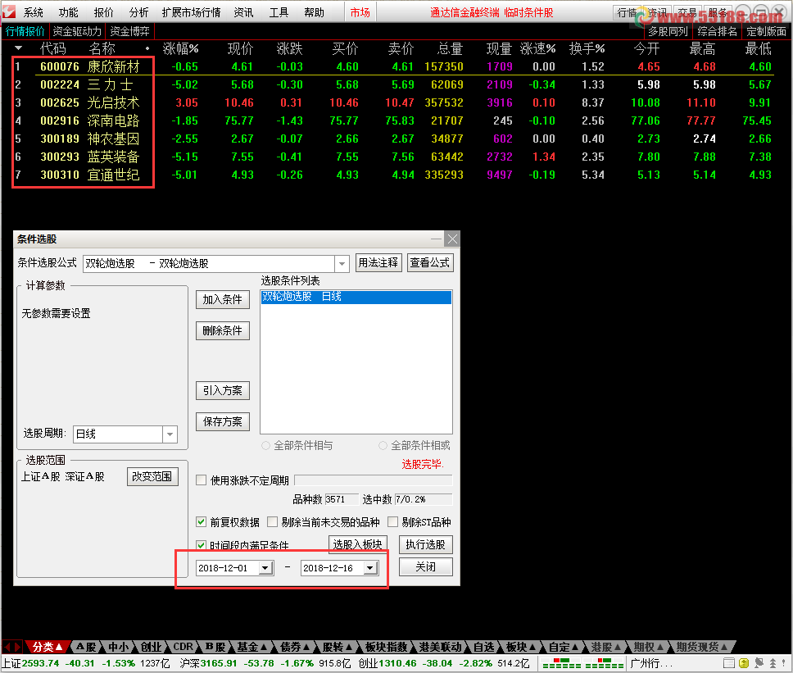Click the 加入条件 button
The height and width of the screenshot is (673, 793).
[x=223, y=299]
